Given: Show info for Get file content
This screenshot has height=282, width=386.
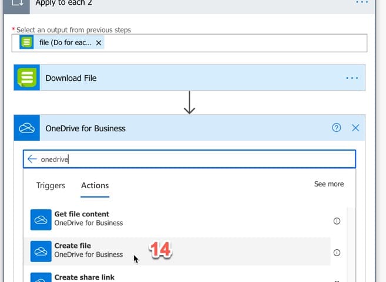Looking at the screenshot, I should [337, 221].
